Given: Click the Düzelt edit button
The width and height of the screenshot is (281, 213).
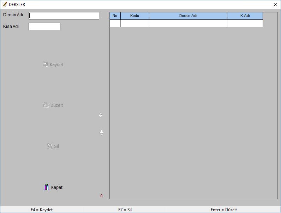Looking at the screenshot, I should [x=53, y=105].
